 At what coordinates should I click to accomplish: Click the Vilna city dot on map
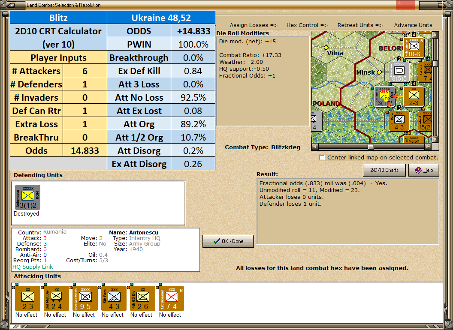(x=326, y=47)
